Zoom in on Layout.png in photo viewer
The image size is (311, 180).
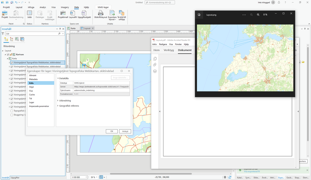[258, 15]
